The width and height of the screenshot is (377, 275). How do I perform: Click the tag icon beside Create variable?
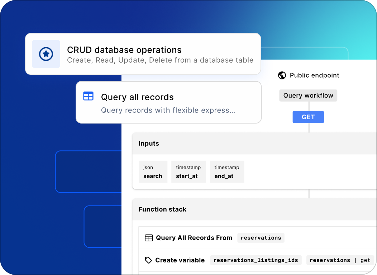pyautogui.click(x=148, y=260)
